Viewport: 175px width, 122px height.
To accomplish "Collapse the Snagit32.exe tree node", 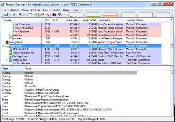I will [7, 60].
